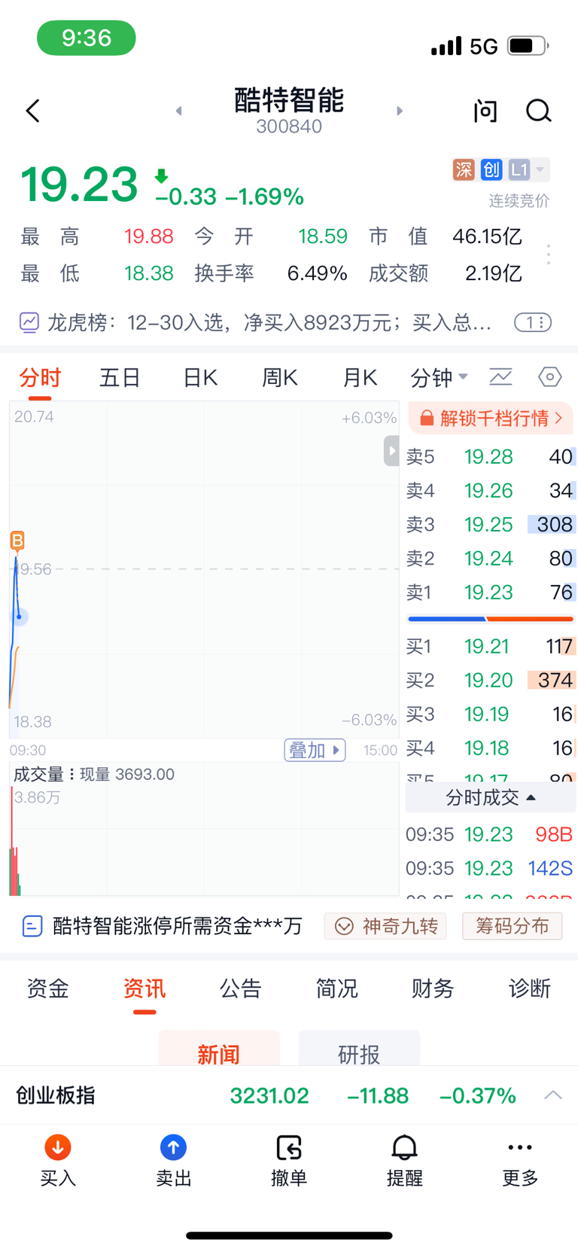Viewport: 578px width, 1252px height.
Task: Collapse the 分时成交 panel header
Action: 491,797
